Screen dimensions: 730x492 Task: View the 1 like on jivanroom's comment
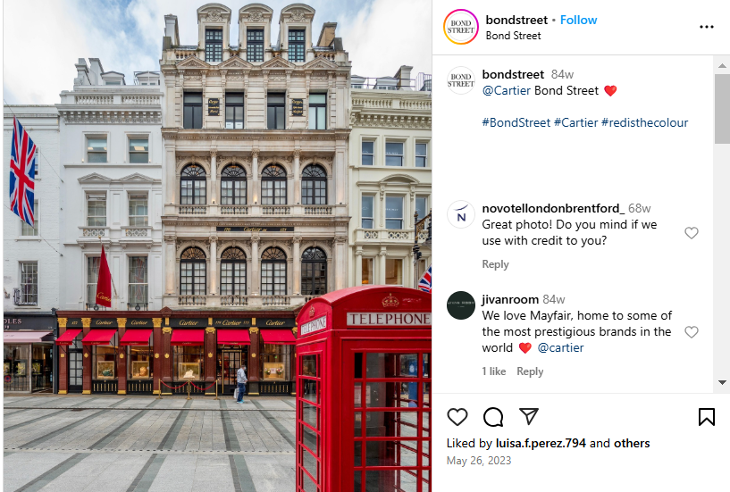(494, 371)
